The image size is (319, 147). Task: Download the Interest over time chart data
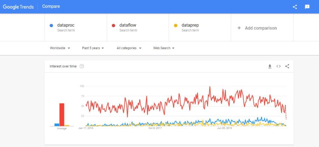point(270,66)
